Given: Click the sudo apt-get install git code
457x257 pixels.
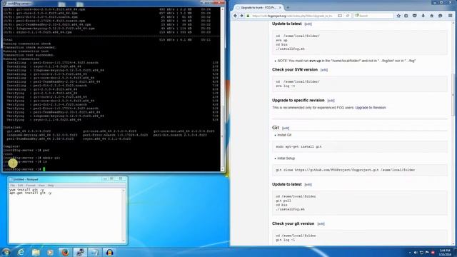Looking at the screenshot, I should (x=298, y=146).
